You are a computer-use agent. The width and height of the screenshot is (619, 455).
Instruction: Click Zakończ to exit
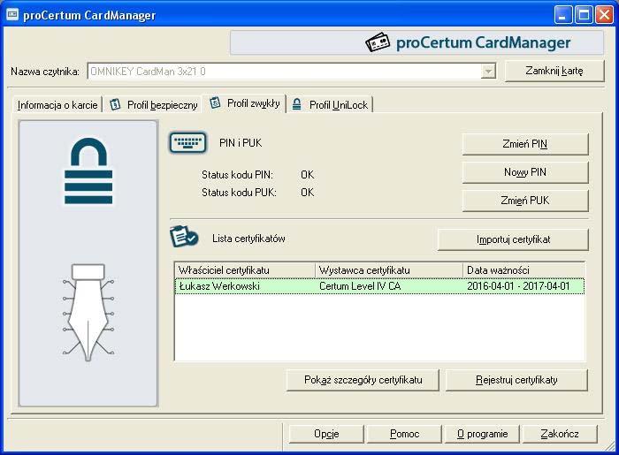tap(560, 434)
